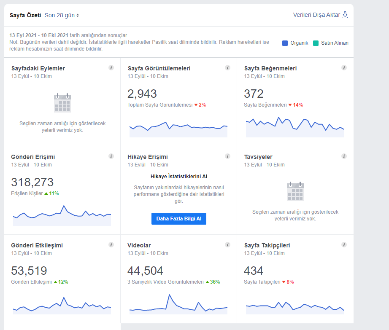
Task: Open info icon for Sayfa Beğenmeleri
Action: click(344, 67)
